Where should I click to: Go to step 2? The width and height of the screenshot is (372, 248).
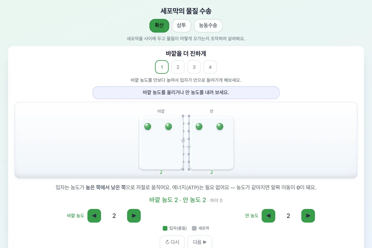coord(178,67)
